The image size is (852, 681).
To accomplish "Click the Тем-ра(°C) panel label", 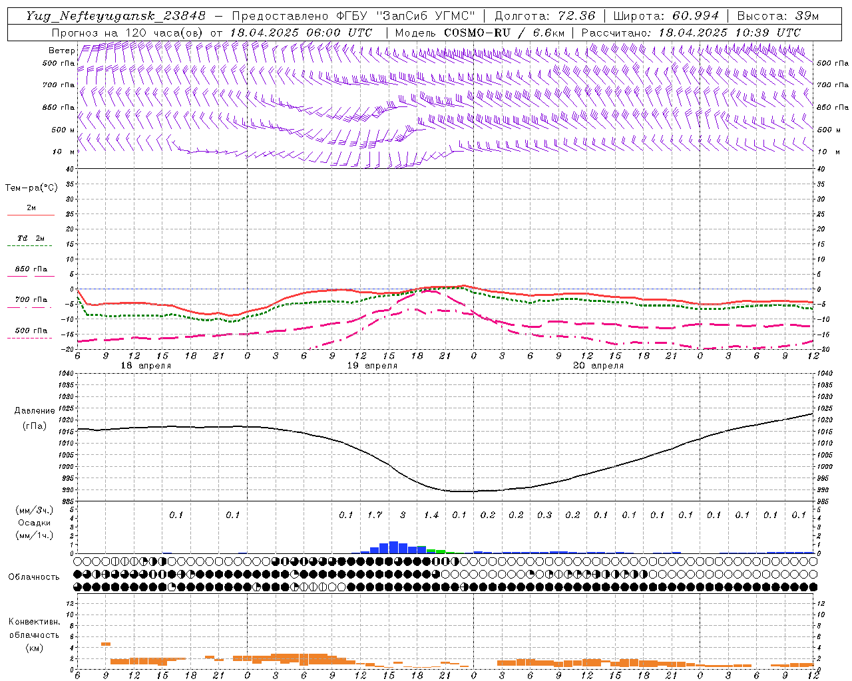I will coord(31,188).
